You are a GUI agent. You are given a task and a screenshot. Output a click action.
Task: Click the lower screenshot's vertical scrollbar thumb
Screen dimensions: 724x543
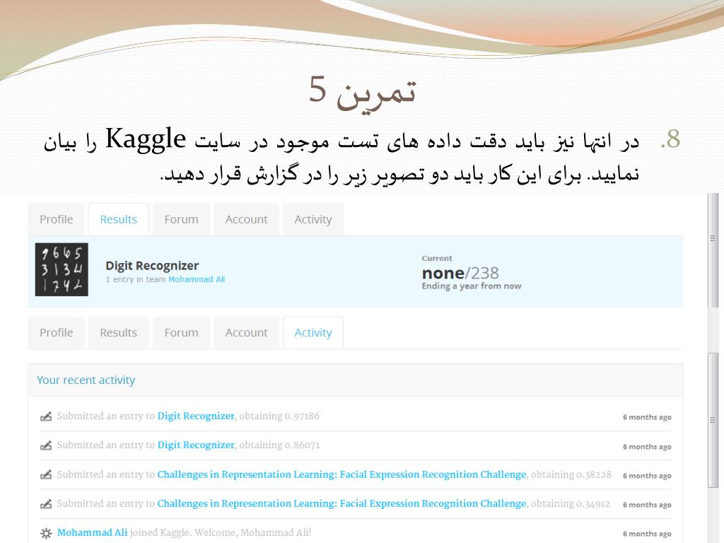713,419
